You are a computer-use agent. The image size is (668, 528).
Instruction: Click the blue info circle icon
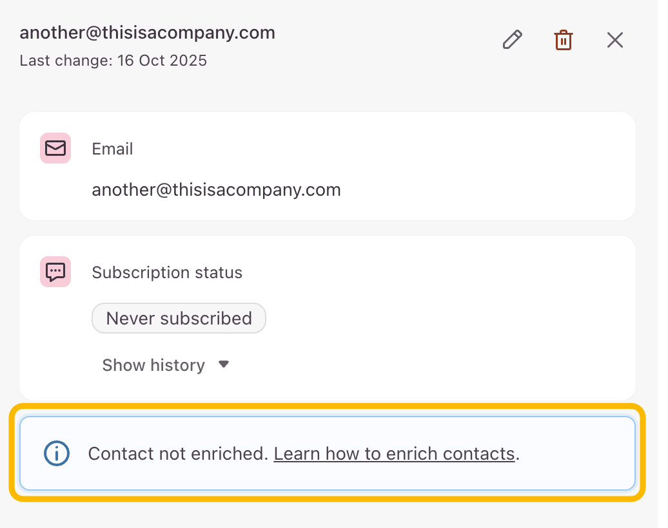click(57, 453)
